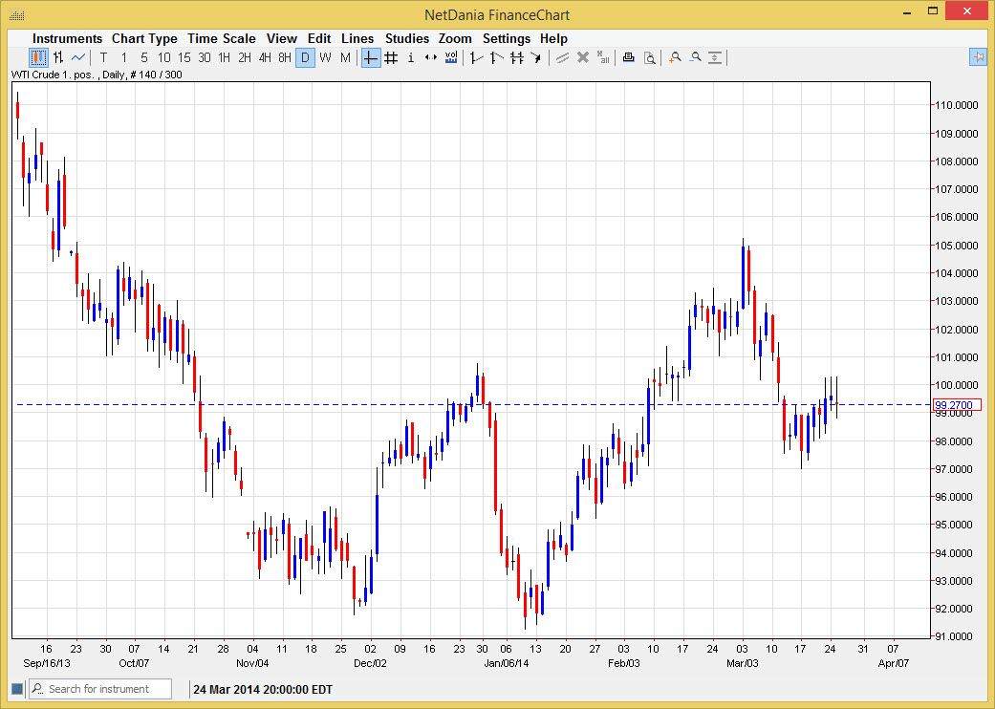Open the Instruments menu

point(67,38)
